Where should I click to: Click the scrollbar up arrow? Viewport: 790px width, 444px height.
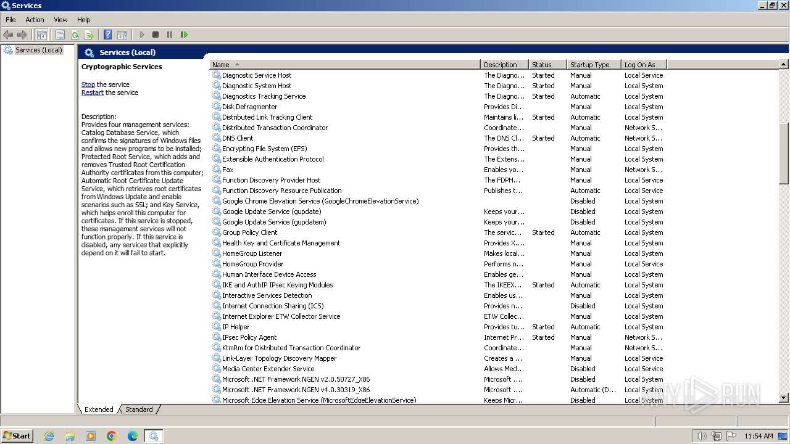pyautogui.click(x=784, y=65)
